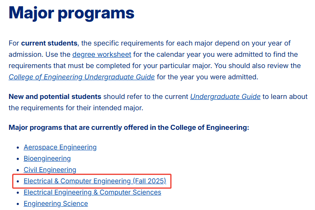
Task: Open the College of Engineering Undergraduate Guide link
Action: pos(82,77)
